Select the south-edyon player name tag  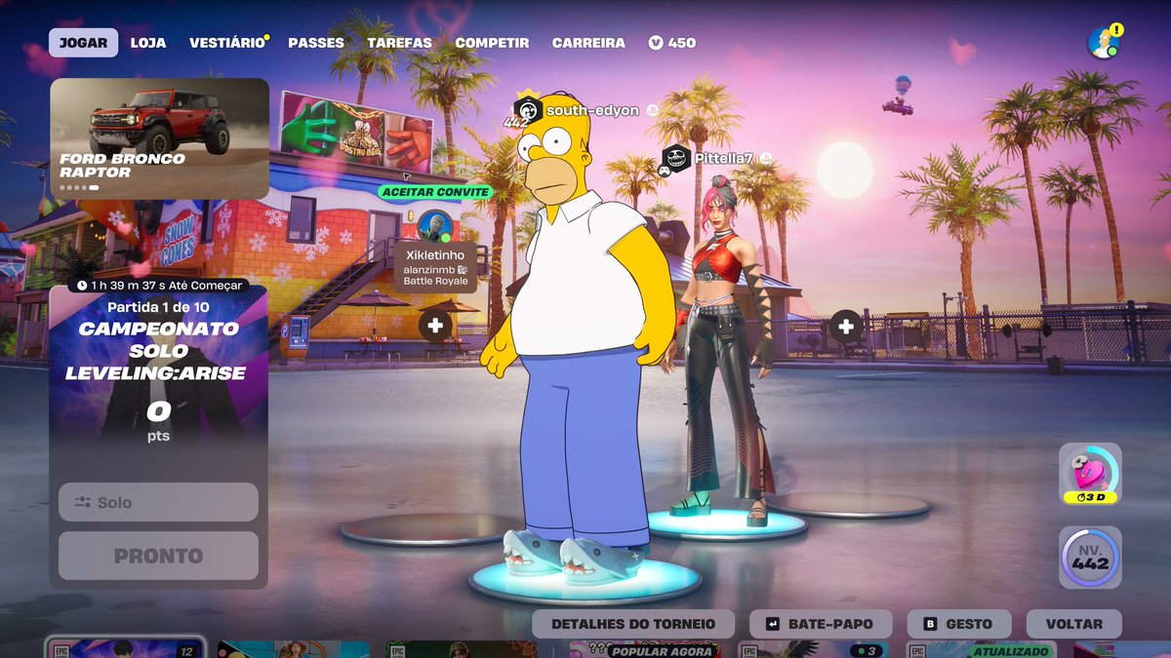592,111
